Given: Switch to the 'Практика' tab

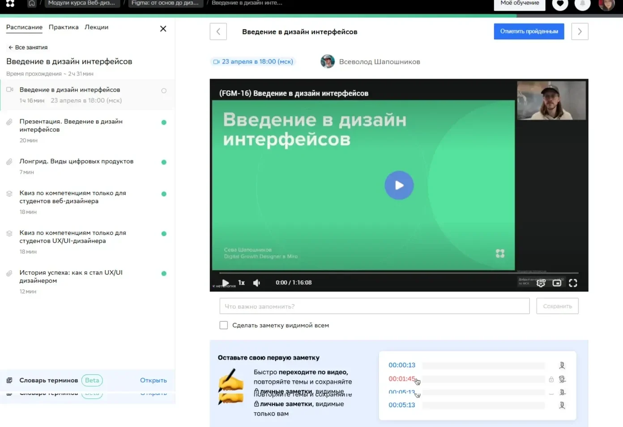Looking at the screenshot, I should [64, 27].
